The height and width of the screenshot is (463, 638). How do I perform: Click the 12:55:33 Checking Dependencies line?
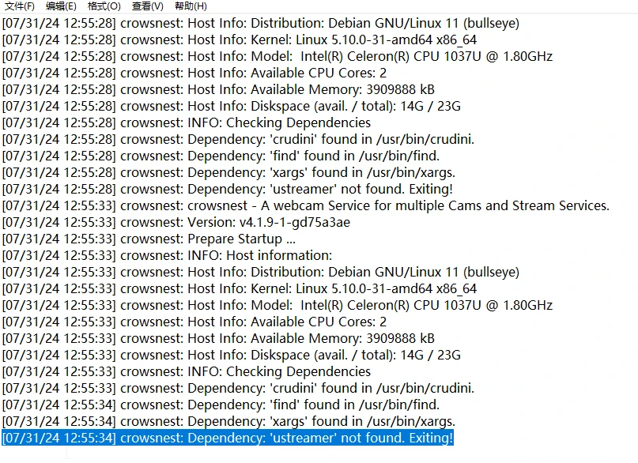pyautogui.click(x=187, y=371)
